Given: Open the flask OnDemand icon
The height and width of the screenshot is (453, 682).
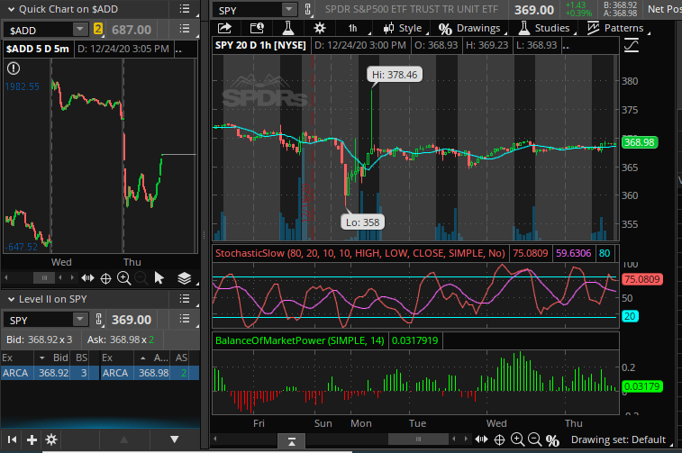Looking at the screenshot, I should 288,28.
